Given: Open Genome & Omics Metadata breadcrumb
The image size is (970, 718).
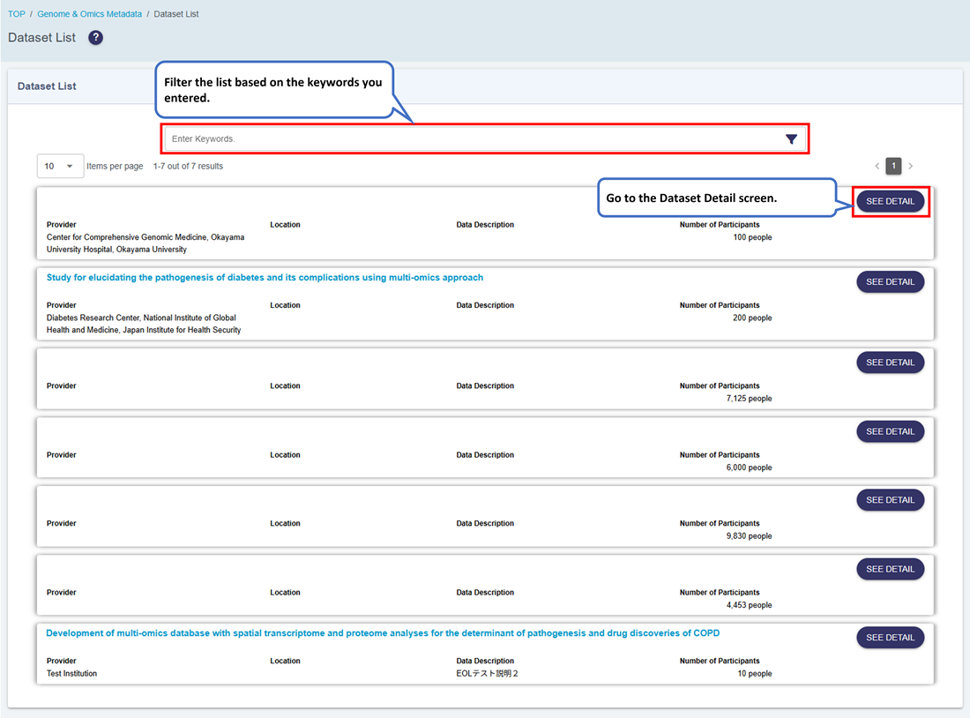Looking at the screenshot, I should click(x=89, y=14).
